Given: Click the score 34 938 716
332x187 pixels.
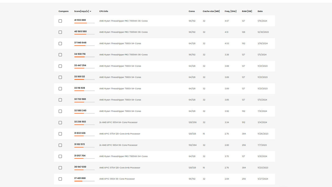Looking at the screenshot, I should (x=80, y=54).
